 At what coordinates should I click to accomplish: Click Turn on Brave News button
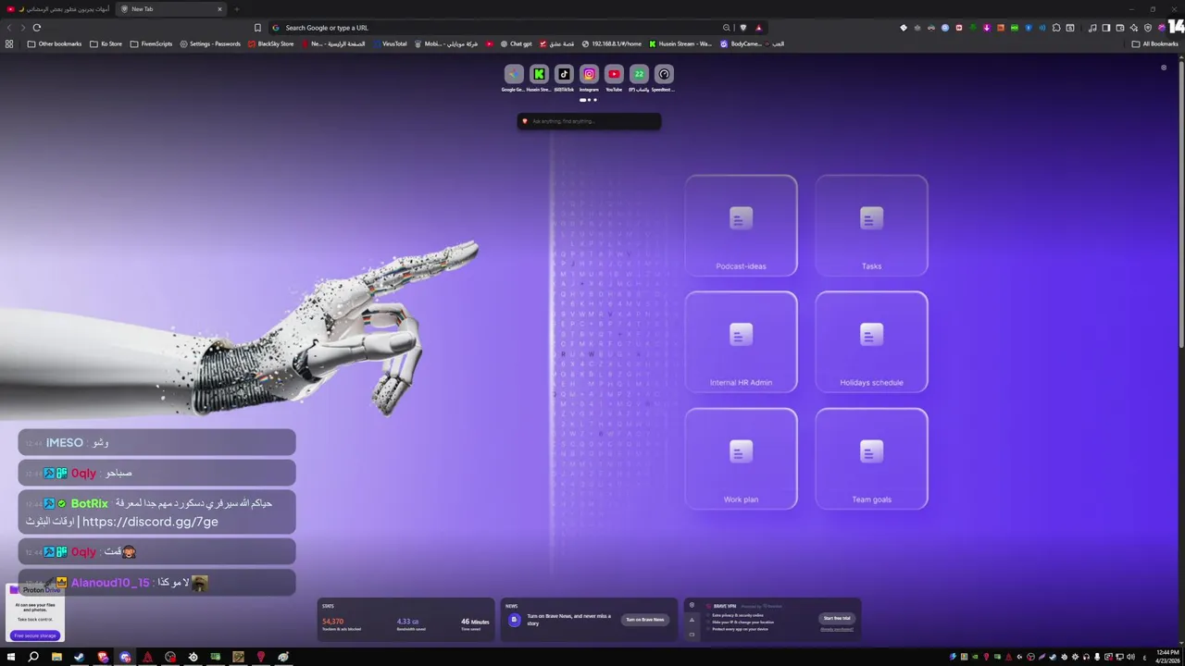(644, 620)
